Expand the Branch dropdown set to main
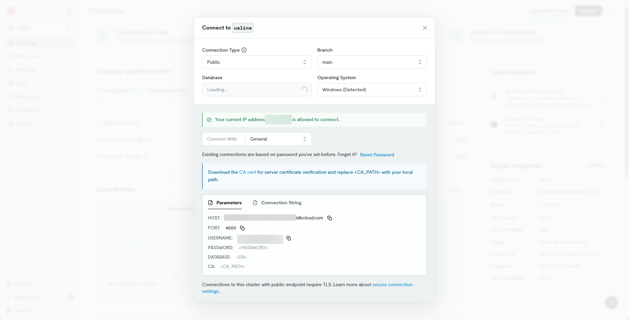 pyautogui.click(x=372, y=62)
